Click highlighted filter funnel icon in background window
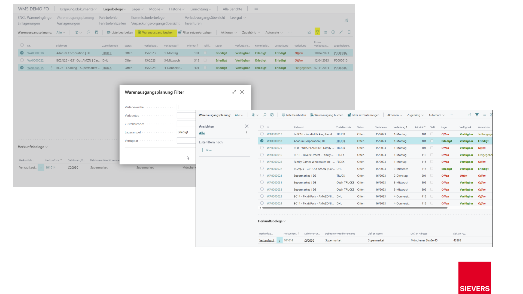 tap(317, 32)
